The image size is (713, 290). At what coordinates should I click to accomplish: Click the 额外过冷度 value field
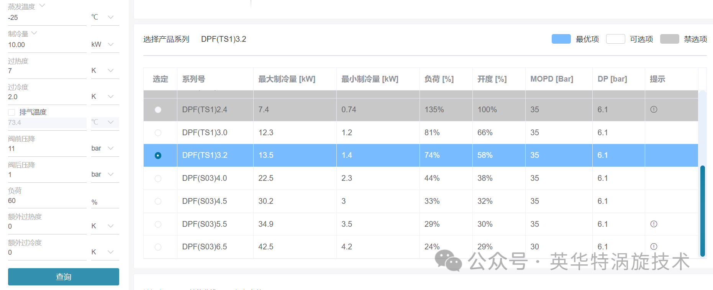47,252
